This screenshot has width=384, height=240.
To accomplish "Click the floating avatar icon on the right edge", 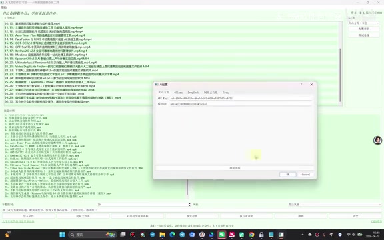I will (x=377, y=140).
